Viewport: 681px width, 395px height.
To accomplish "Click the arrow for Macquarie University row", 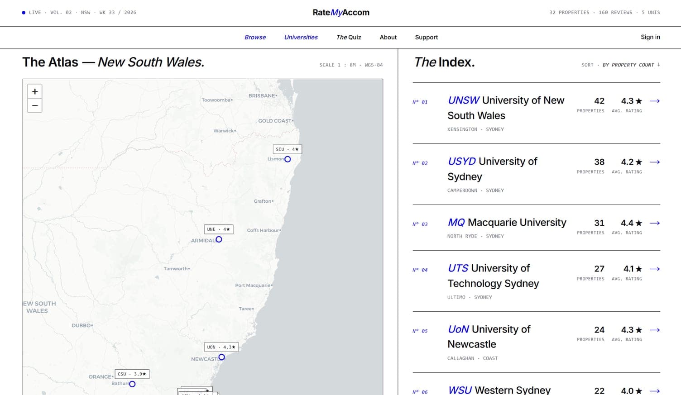I will (x=655, y=223).
